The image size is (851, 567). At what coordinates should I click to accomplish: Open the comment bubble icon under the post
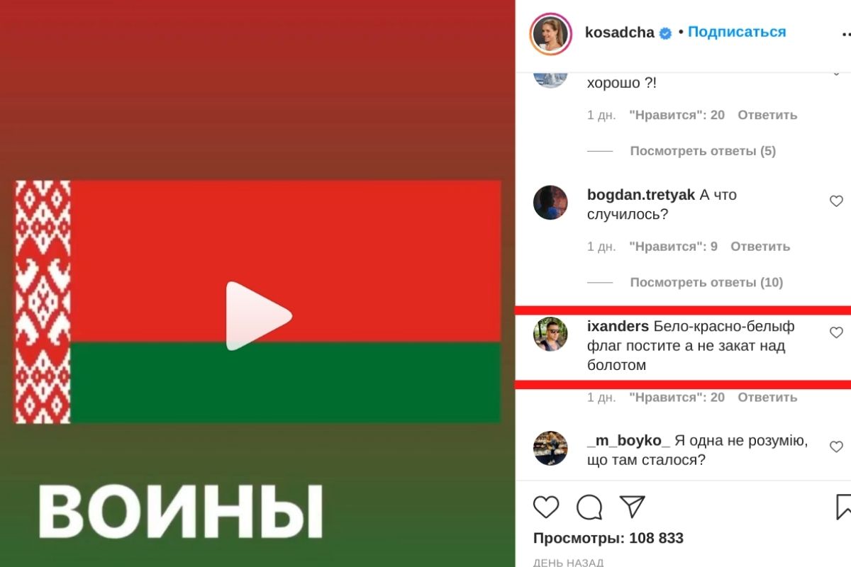tap(589, 507)
